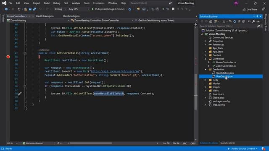This screenshot has height=151, width=269.
Task: Select Web.config in Solution Explorer
Action: pos(219,105)
